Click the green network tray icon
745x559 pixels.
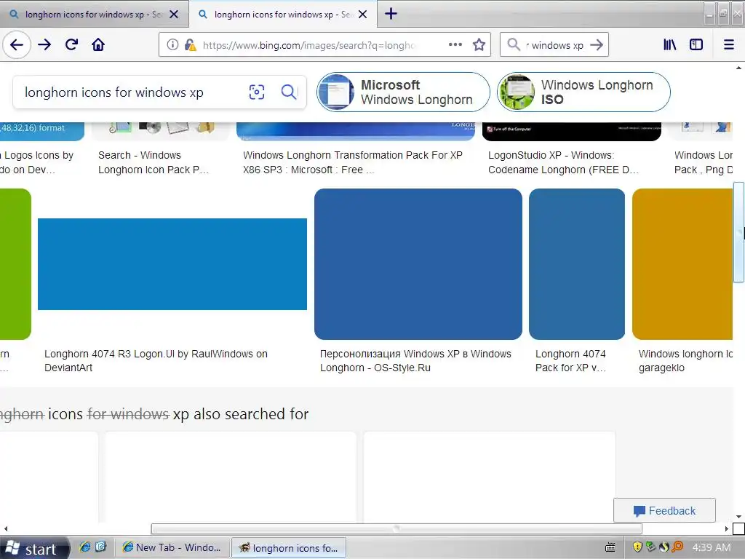click(651, 547)
